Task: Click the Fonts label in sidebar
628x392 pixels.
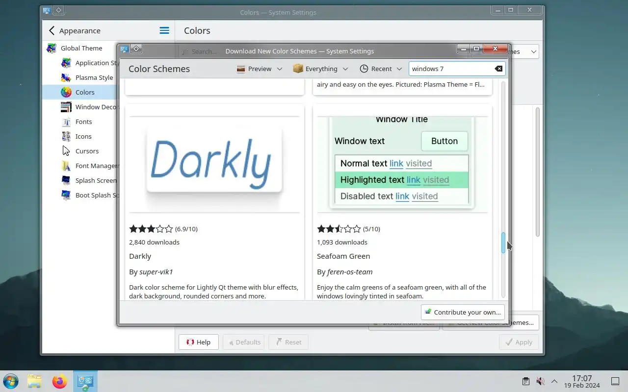Action: point(83,122)
